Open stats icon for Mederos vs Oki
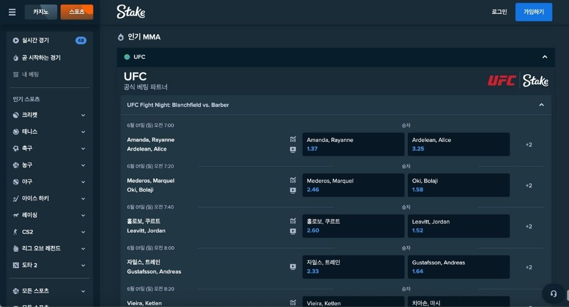Screen dimensions: 569x307 pyautogui.click(x=293, y=180)
